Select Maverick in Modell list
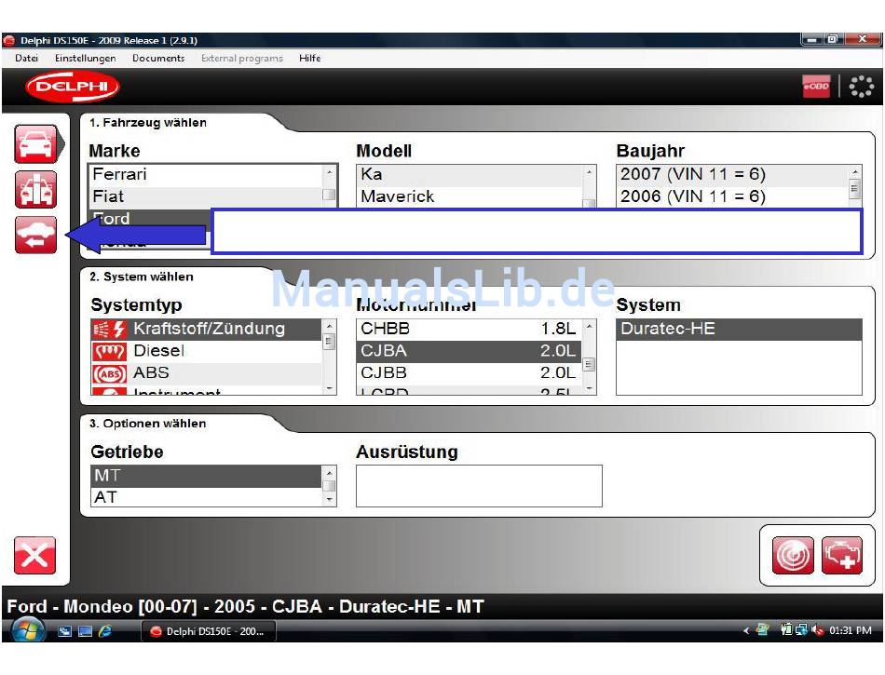 [x=470, y=196]
